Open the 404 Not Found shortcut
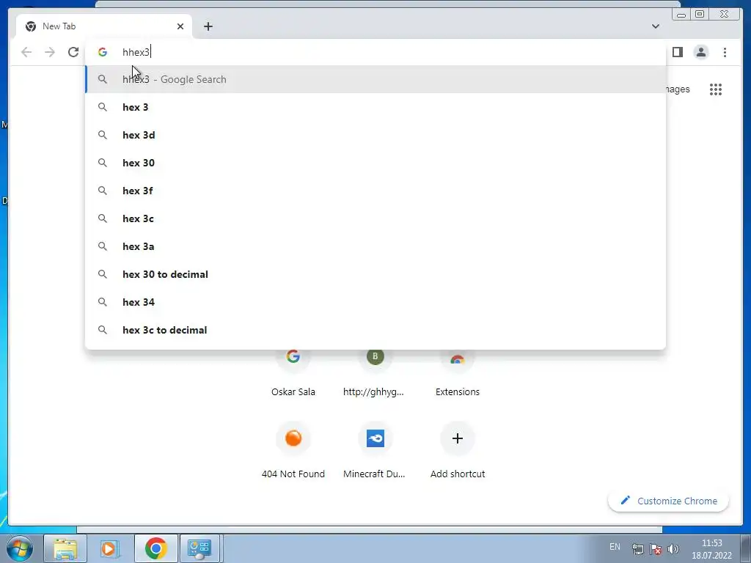 pos(293,451)
